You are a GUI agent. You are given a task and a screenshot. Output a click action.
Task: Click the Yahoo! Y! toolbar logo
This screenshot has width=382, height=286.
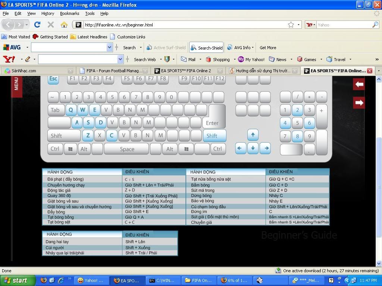pyautogui.click(x=9, y=59)
